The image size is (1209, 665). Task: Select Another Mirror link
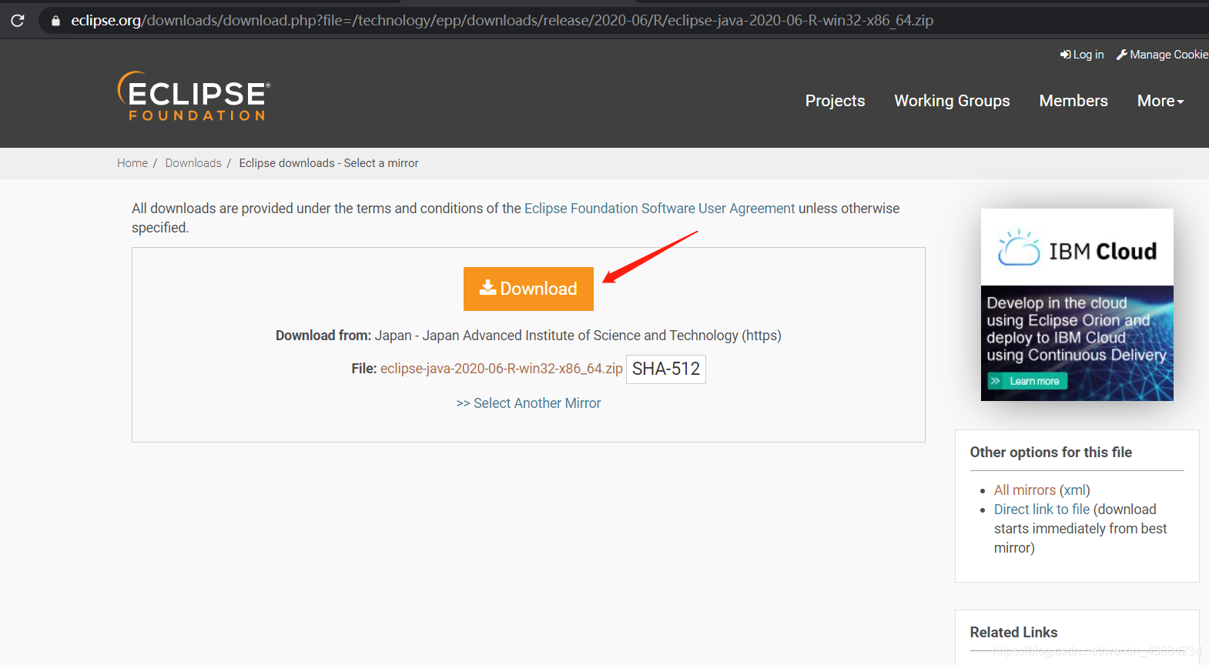pos(528,403)
